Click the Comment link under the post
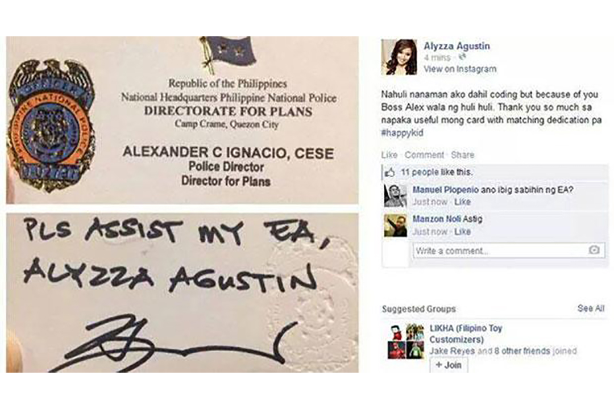This screenshot has height=409, width=614. click(x=424, y=155)
